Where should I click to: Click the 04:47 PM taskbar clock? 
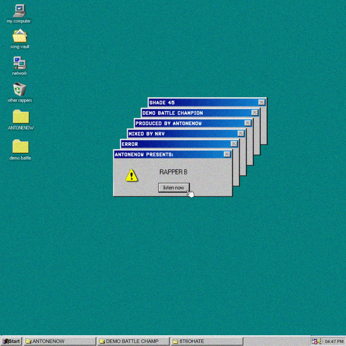[x=334, y=342]
